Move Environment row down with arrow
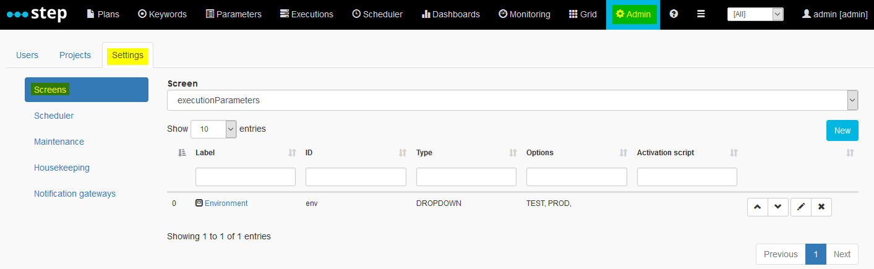874x269 pixels. click(778, 207)
